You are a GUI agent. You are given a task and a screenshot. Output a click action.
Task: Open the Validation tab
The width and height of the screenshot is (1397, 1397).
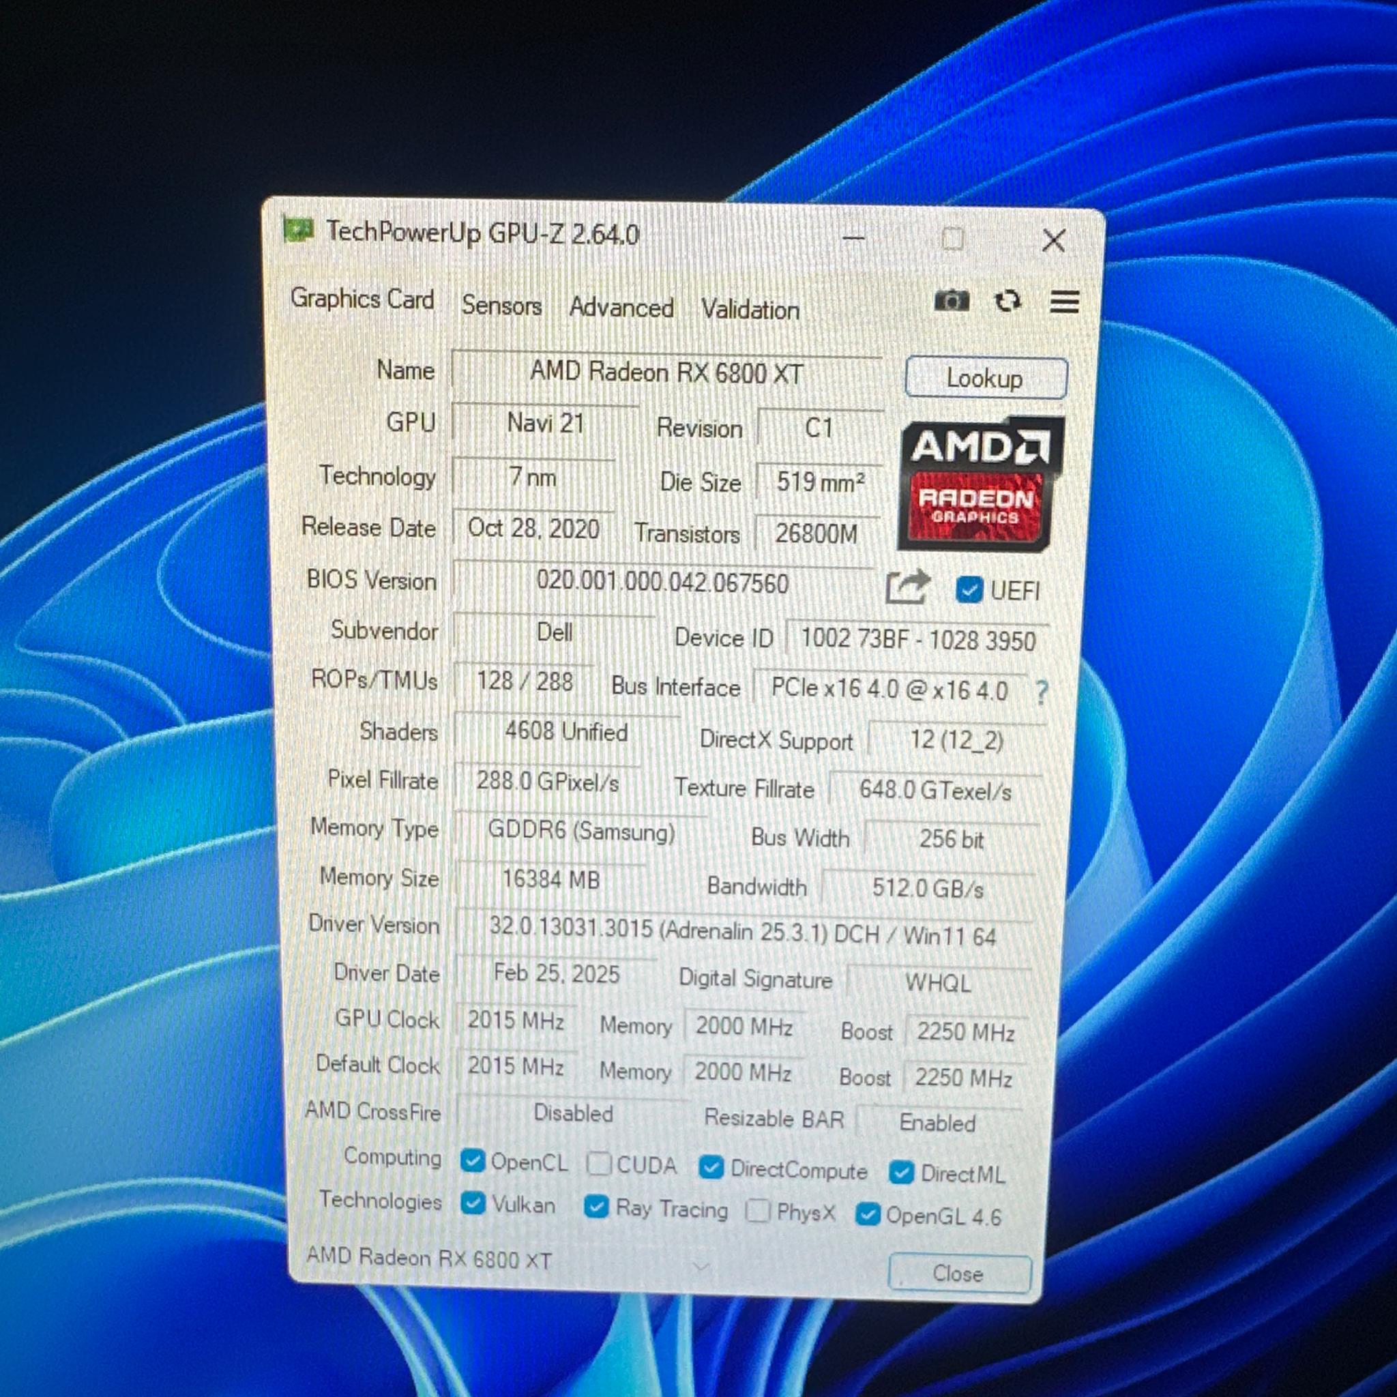pyautogui.click(x=750, y=310)
